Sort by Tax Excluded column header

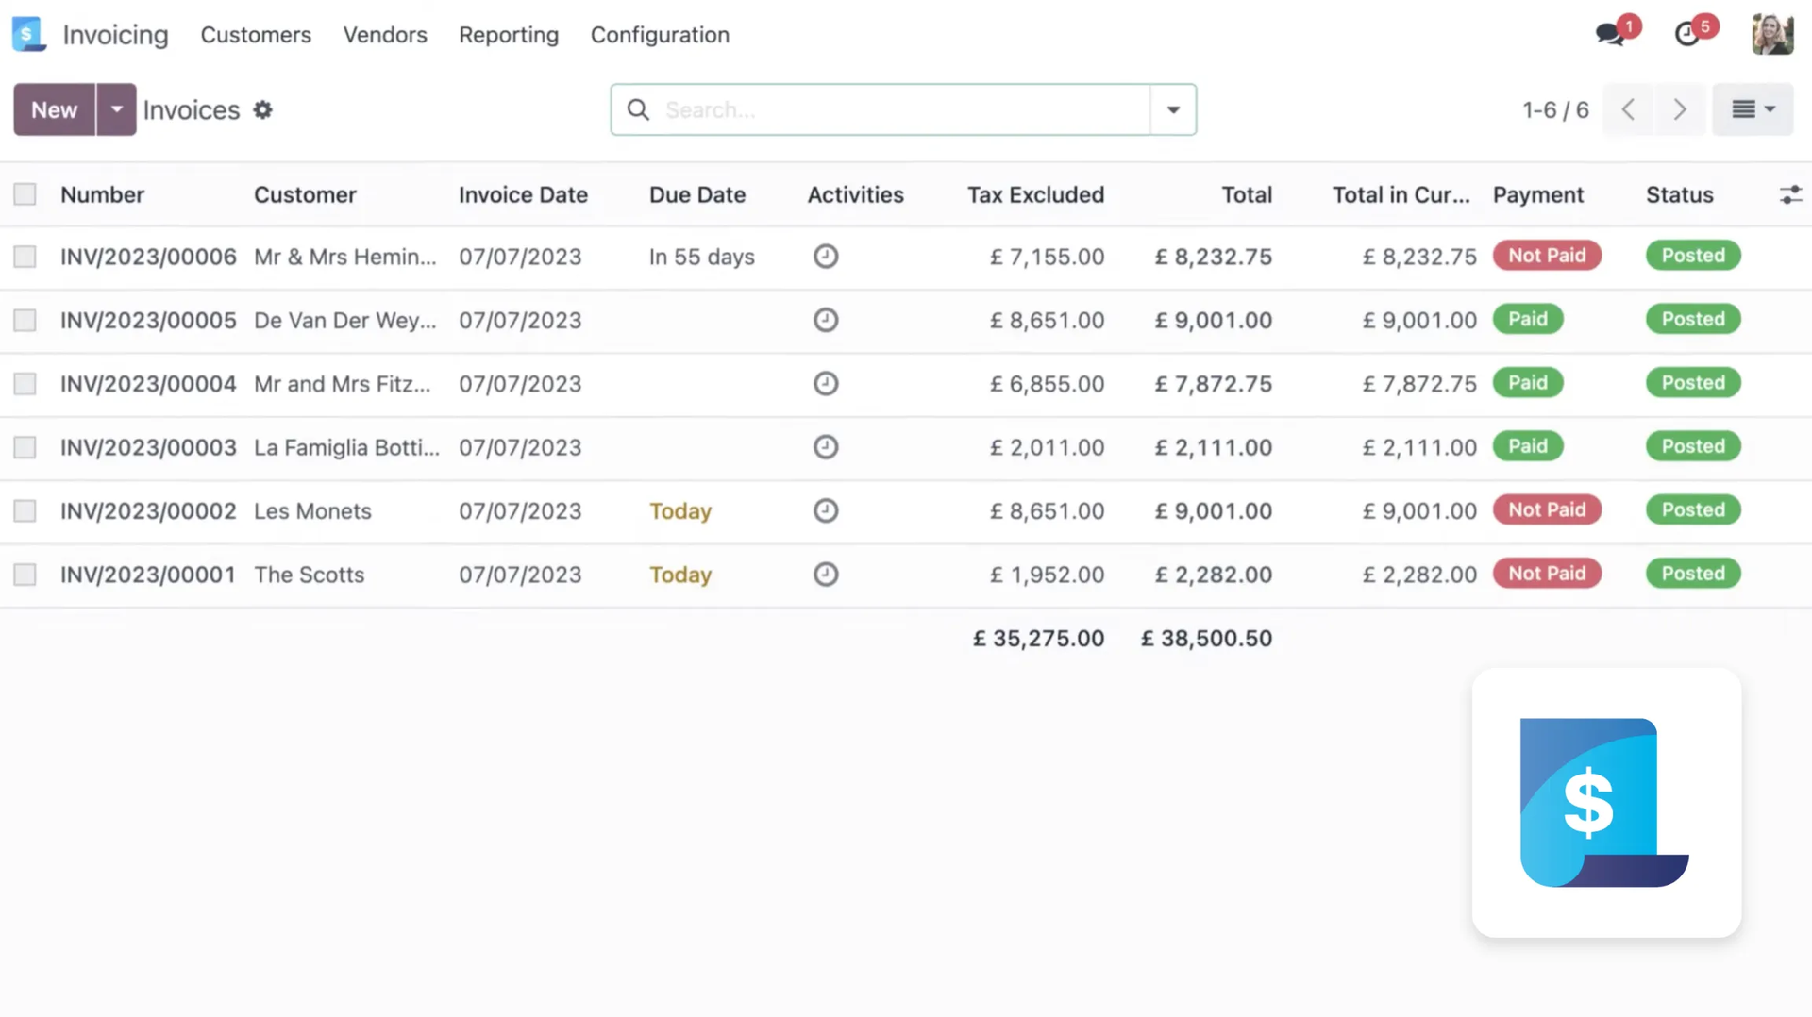point(1035,194)
